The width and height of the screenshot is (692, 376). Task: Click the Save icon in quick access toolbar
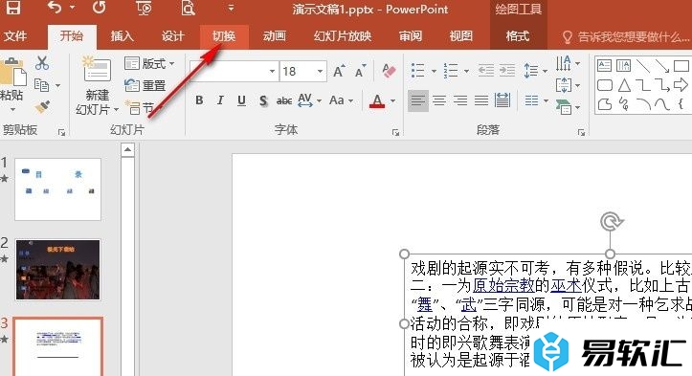(12, 8)
